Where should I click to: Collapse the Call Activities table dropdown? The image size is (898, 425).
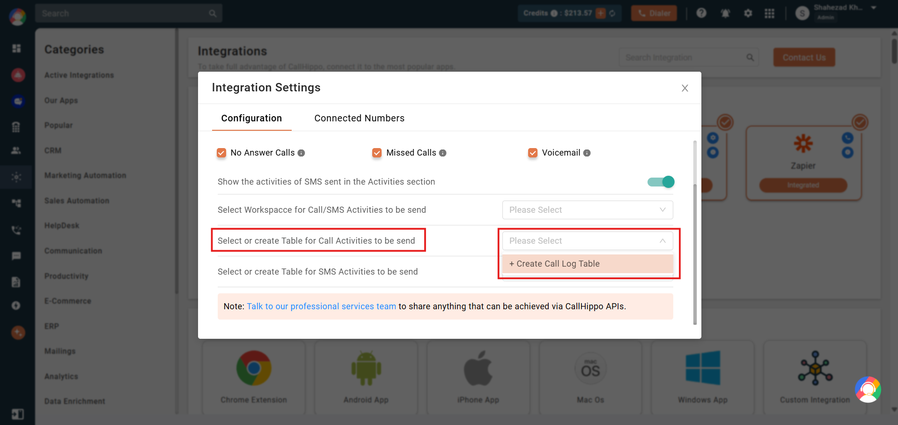click(x=588, y=241)
